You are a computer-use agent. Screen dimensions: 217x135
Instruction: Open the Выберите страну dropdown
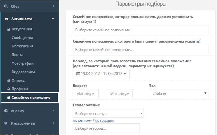point(108,113)
